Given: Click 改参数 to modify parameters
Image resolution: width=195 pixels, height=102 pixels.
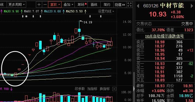Looking at the screenshot, I should (x=80, y=89).
